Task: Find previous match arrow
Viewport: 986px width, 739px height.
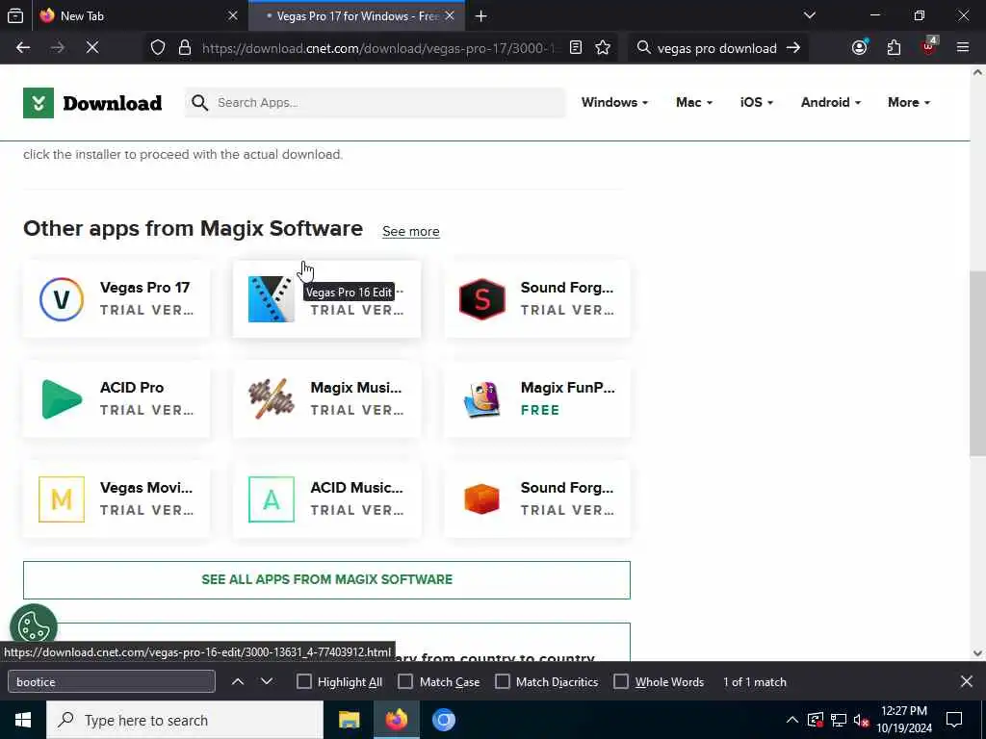Action: pos(238,682)
